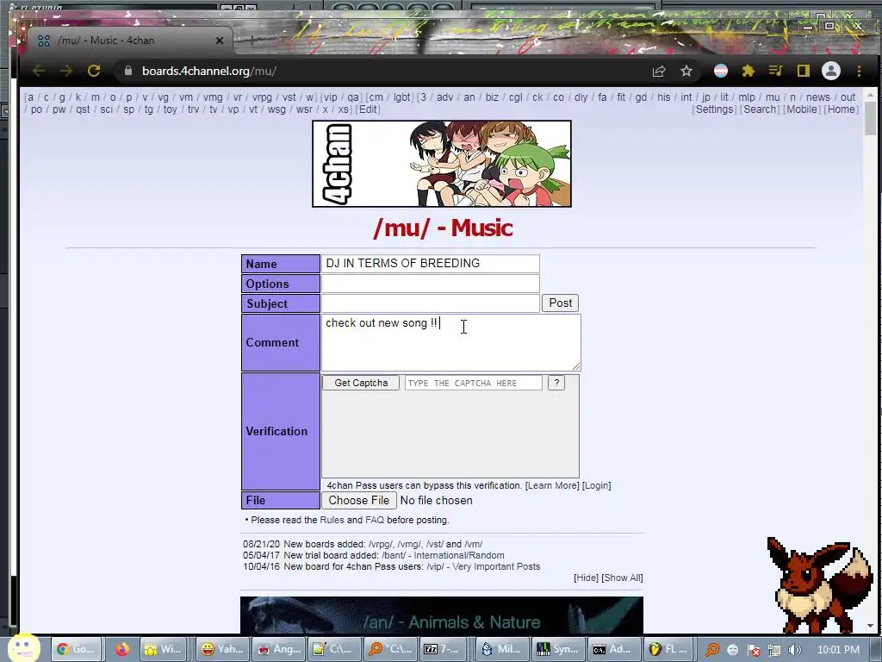Open the share page icon in address bar
882x662 pixels.
(x=659, y=71)
